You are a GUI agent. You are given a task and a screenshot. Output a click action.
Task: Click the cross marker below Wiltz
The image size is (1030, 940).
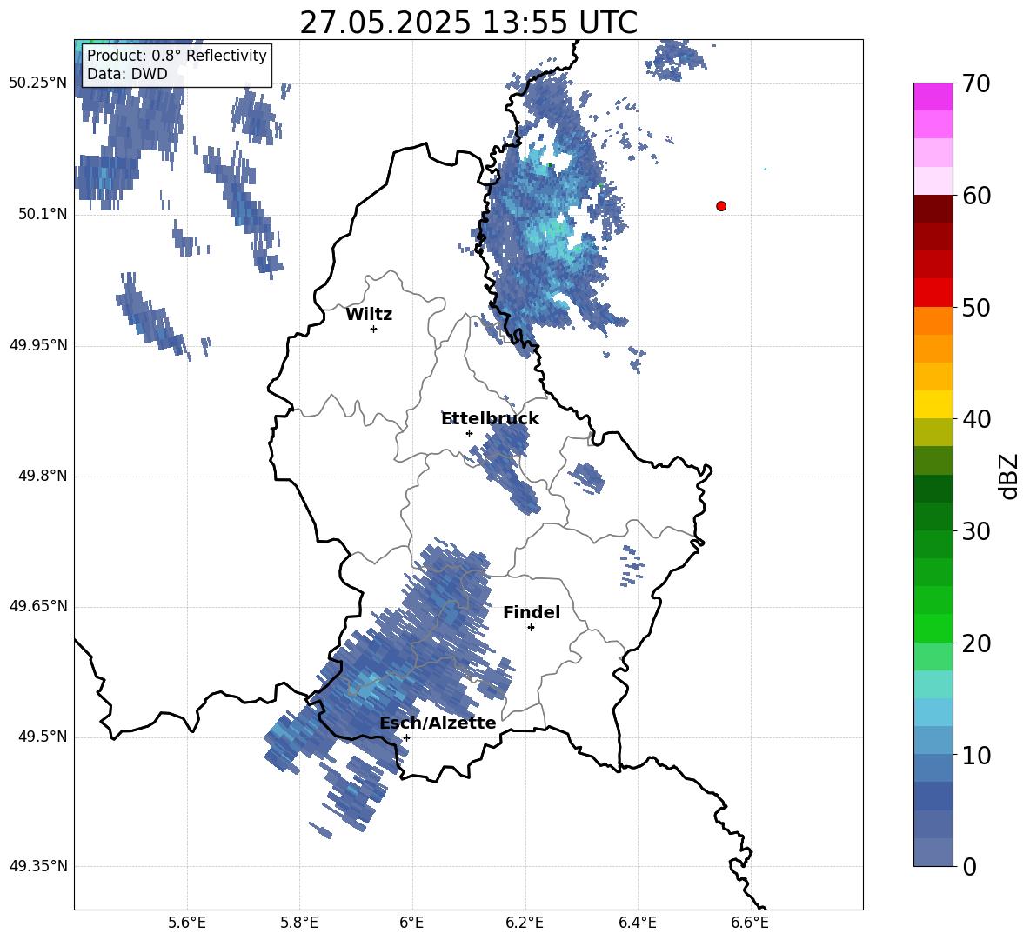pos(374,329)
